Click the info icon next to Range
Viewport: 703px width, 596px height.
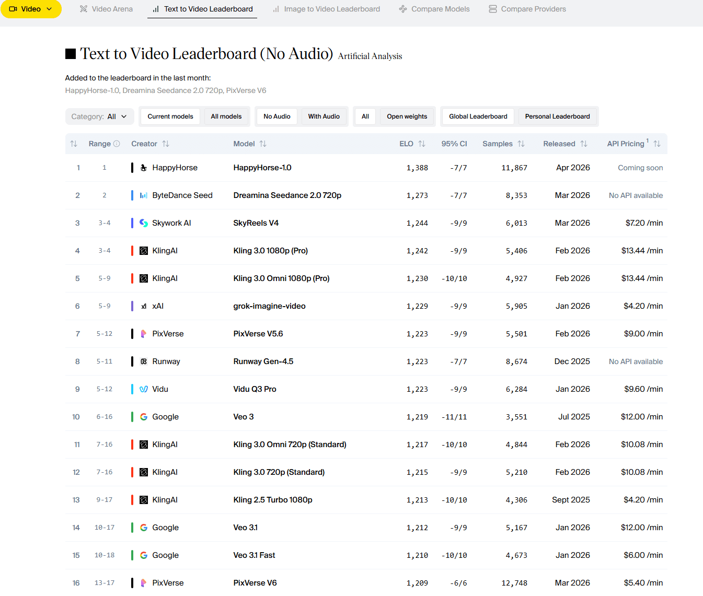(116, 143)
